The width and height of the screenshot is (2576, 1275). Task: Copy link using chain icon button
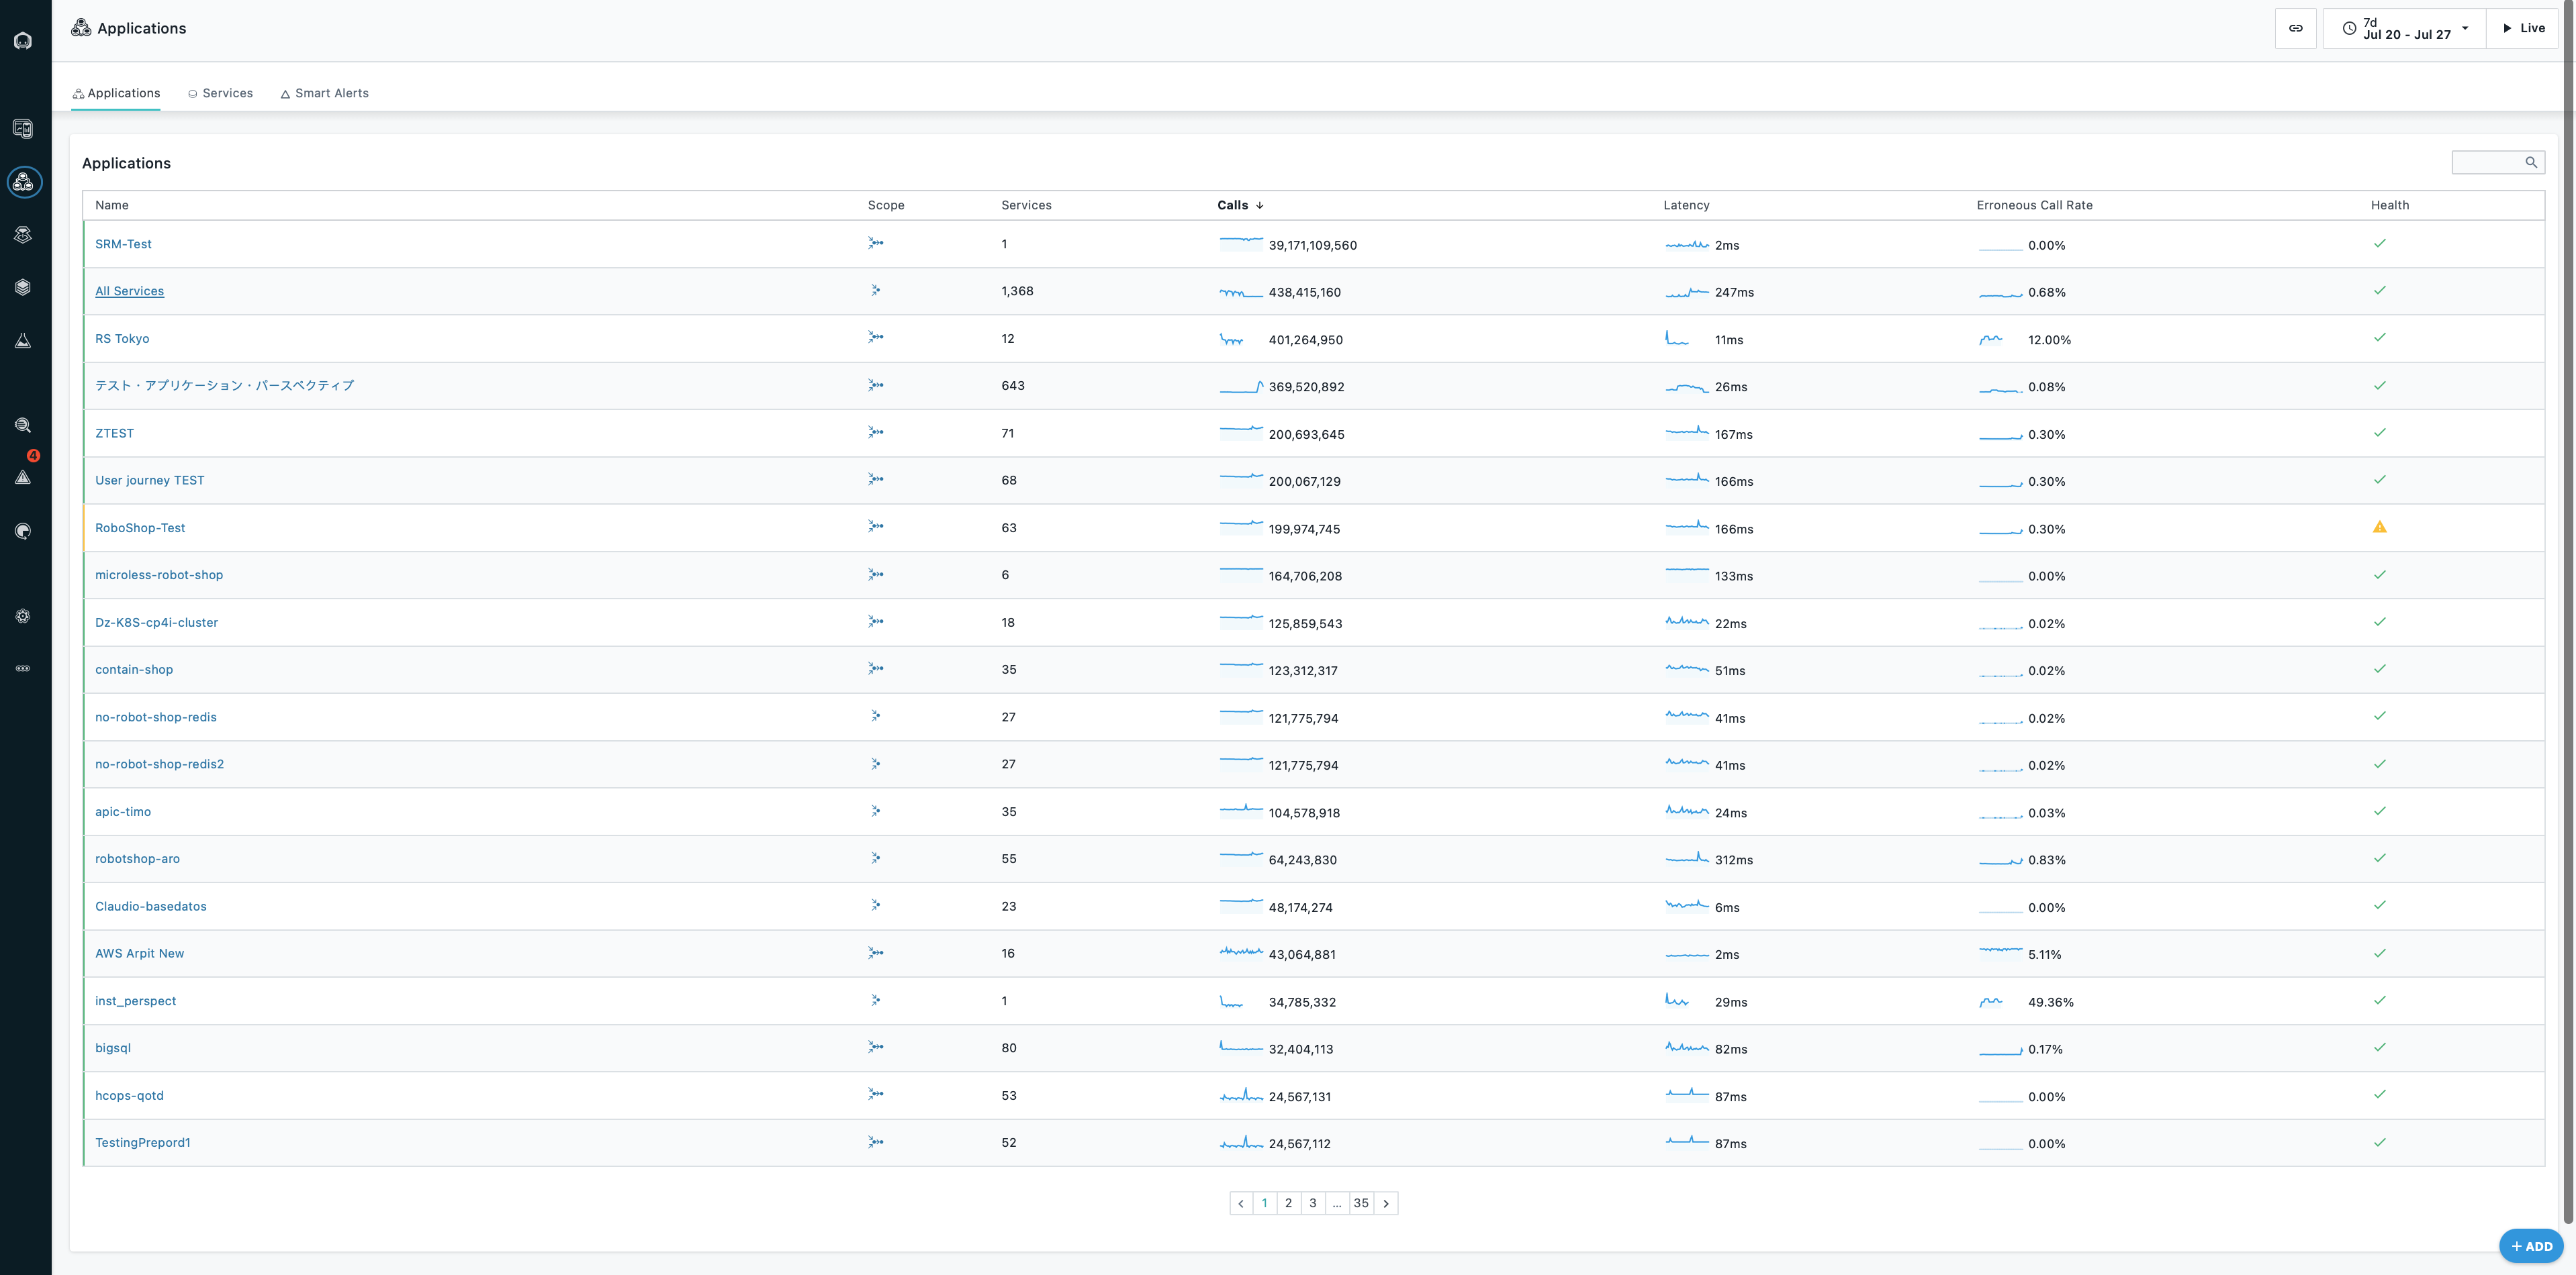click(2295, 28)
